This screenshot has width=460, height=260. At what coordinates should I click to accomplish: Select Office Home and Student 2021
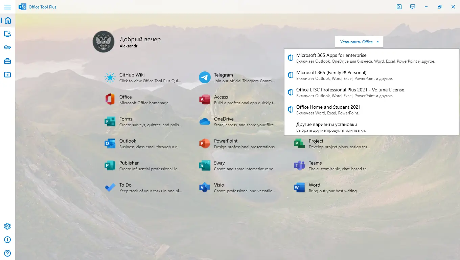tap(371, 110)
